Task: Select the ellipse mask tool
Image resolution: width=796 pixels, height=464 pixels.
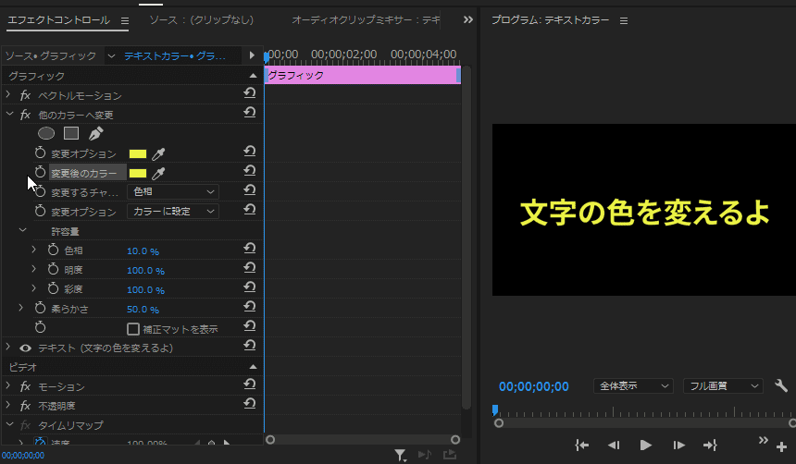Action: [x=46, y=133]
